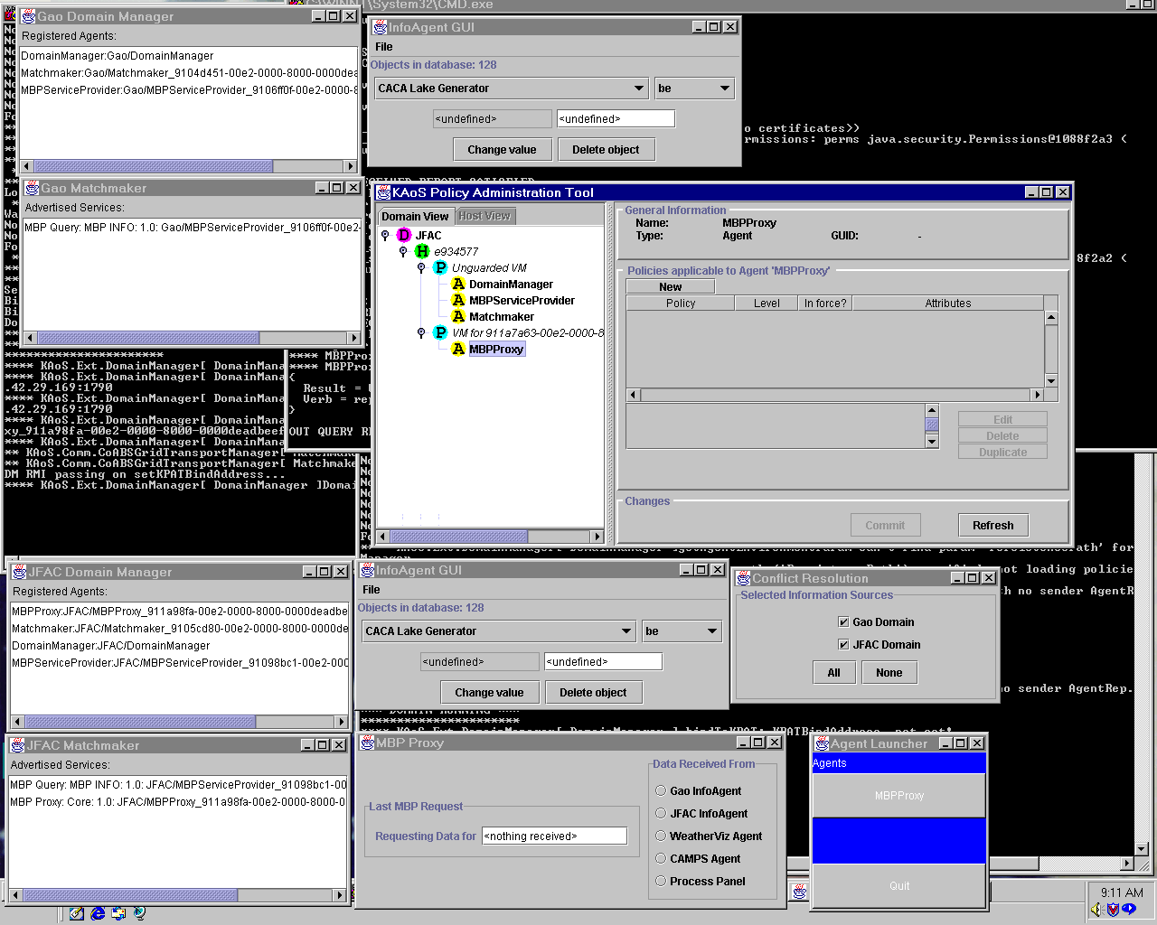
Task: Select the JFAC InfoAgent radio button
Action: pyautogui.click(x=661, y=813)
